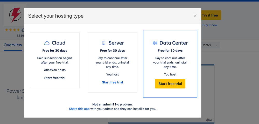Click the Try it free button
Viewport: 259px width, 124px height.
point(211,15)
